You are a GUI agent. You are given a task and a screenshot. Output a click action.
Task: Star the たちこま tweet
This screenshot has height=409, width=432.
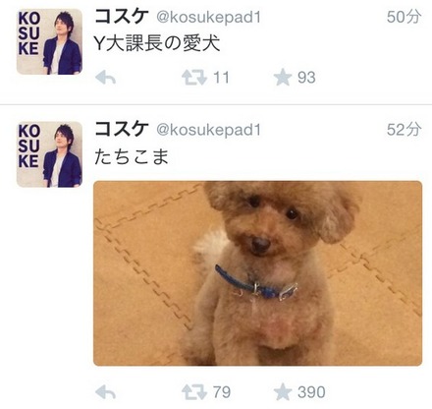tap(283, 392)
